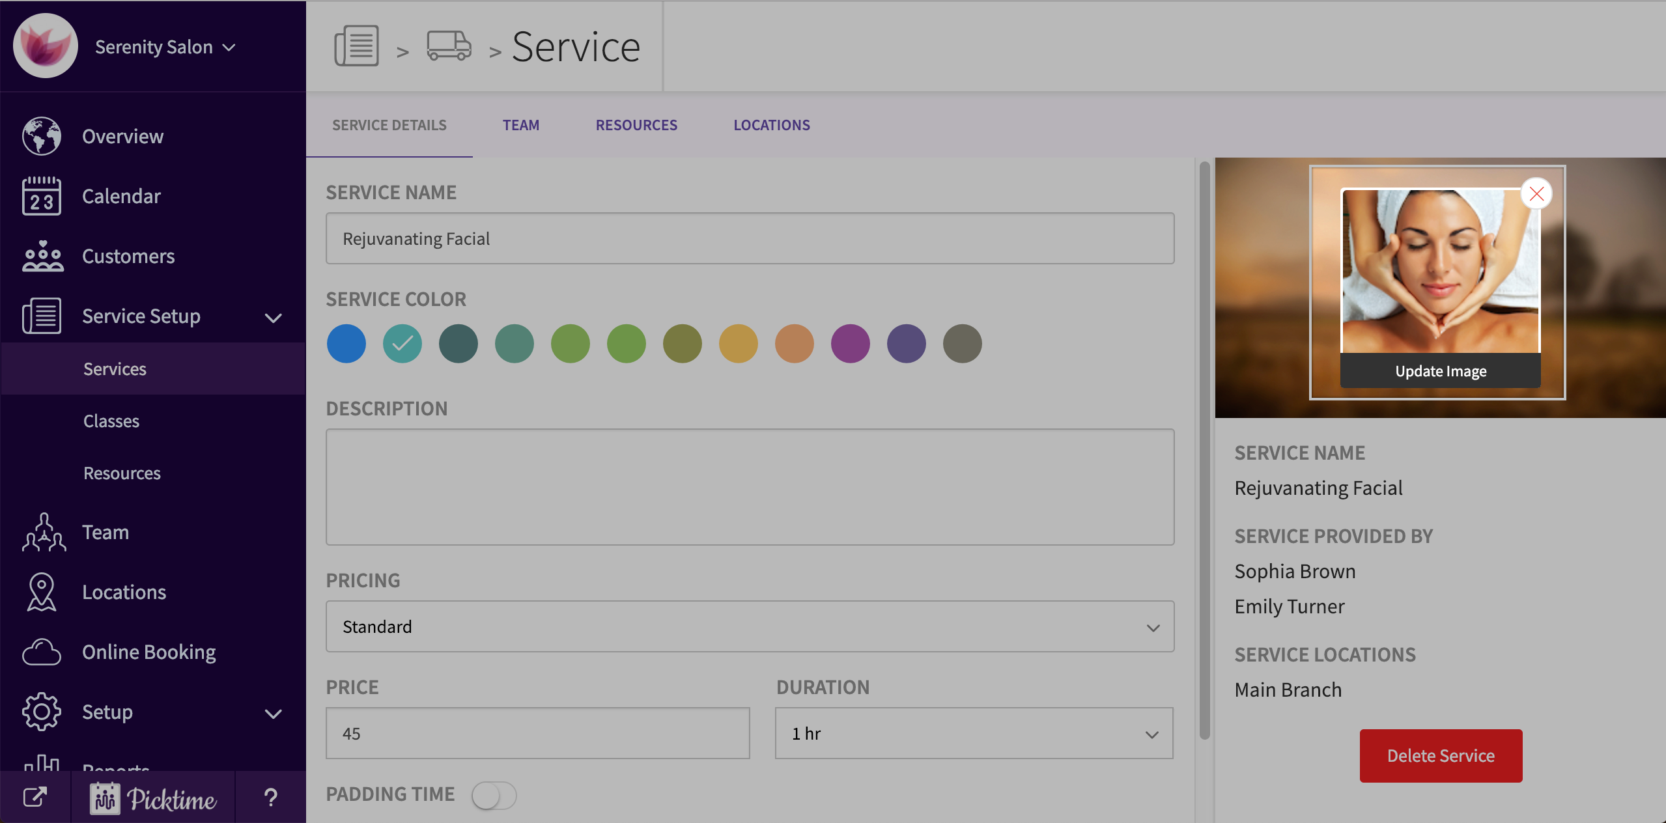Switch to the Team tab
The width and height of the screenshot is (1666, 823).
521,125
